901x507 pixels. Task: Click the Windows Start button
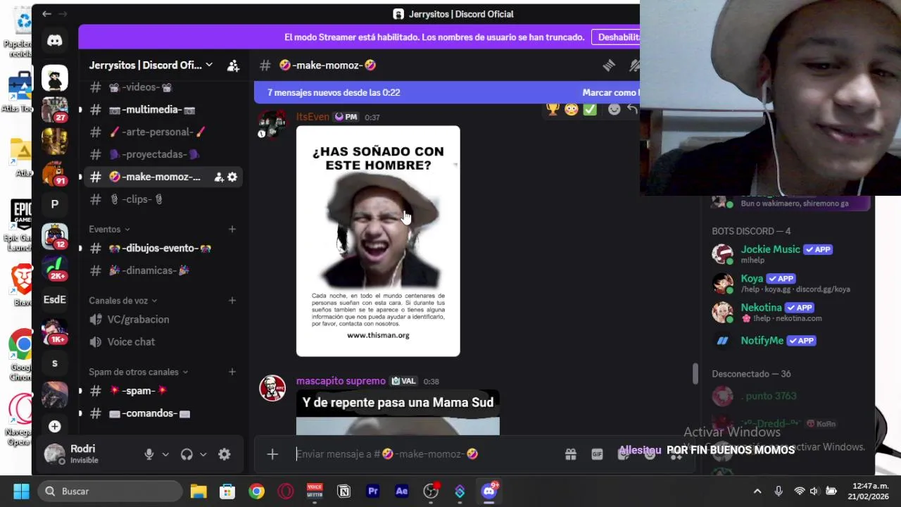[21, 492]
